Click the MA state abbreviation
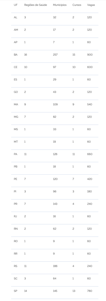The height and width of the screenshot is (301, 106). 16,104
